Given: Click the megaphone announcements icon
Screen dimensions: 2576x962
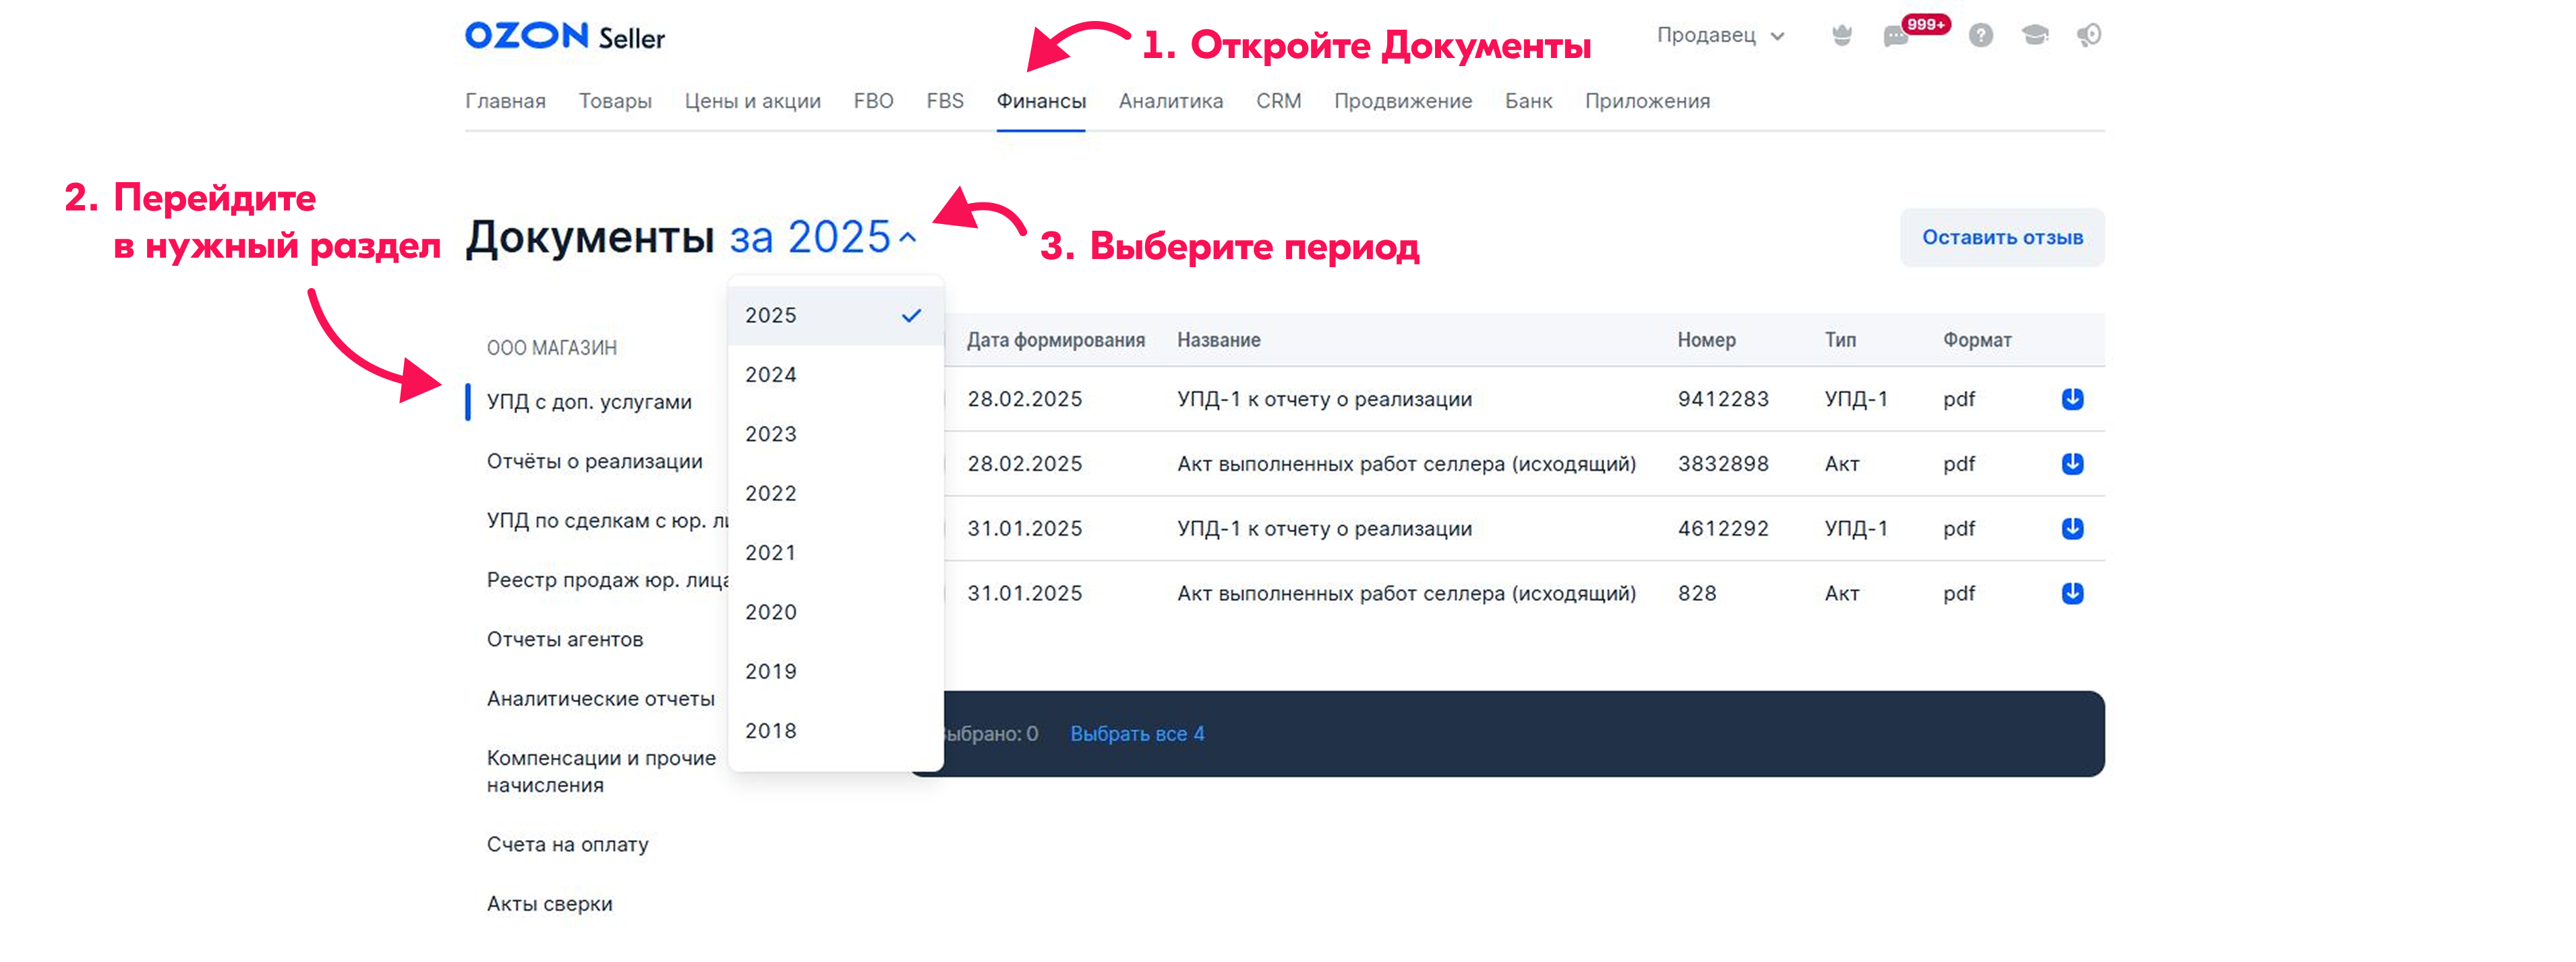Looking at the screenshot, I should tap(2089, 36).
